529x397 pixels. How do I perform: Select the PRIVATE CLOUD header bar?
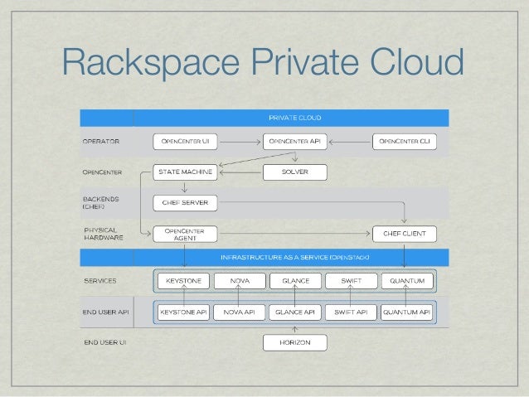[x=264, y=118]
